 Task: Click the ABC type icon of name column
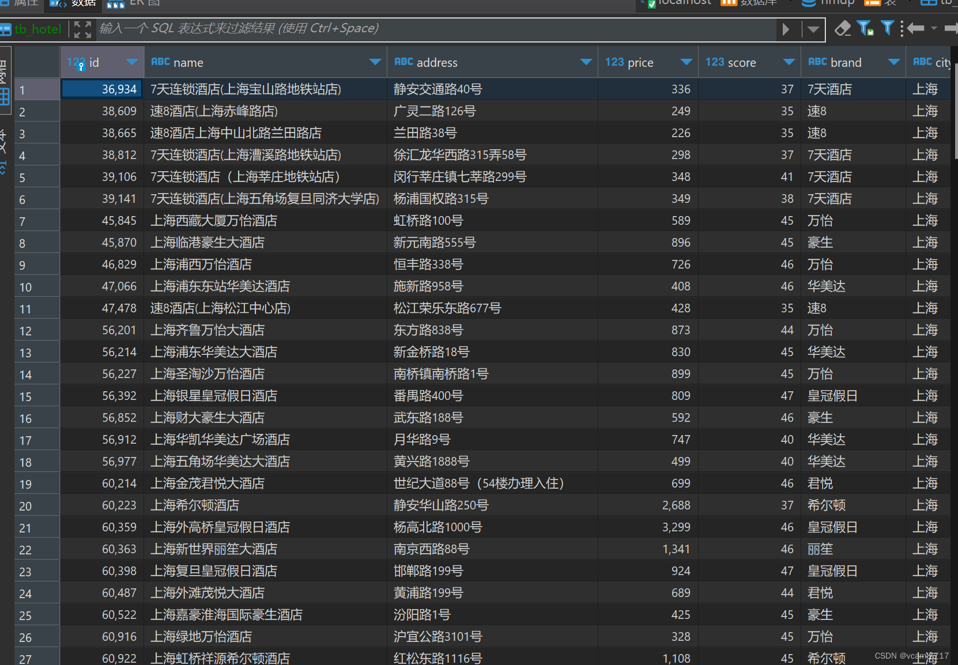click(160, 62)
